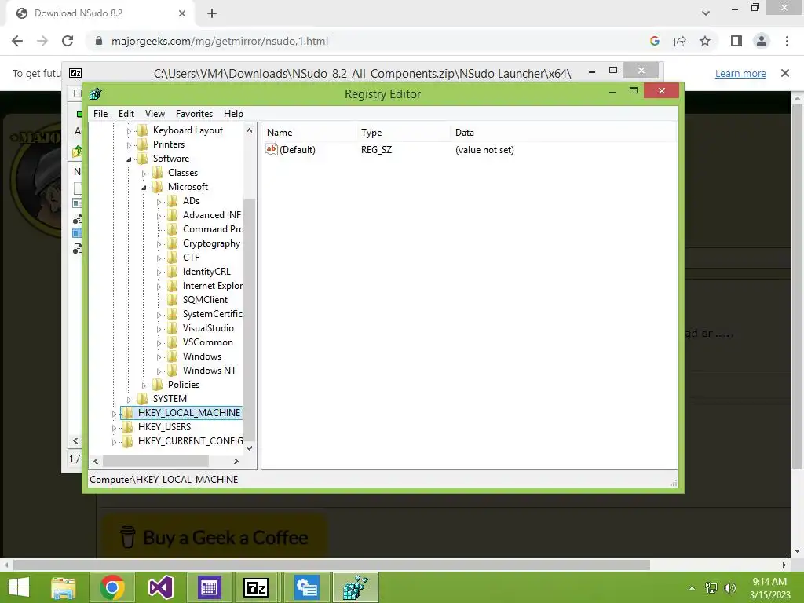804x603 pixels.
Task: Open Visual Studio from the taskbar
Action: (x=160, y=587)
